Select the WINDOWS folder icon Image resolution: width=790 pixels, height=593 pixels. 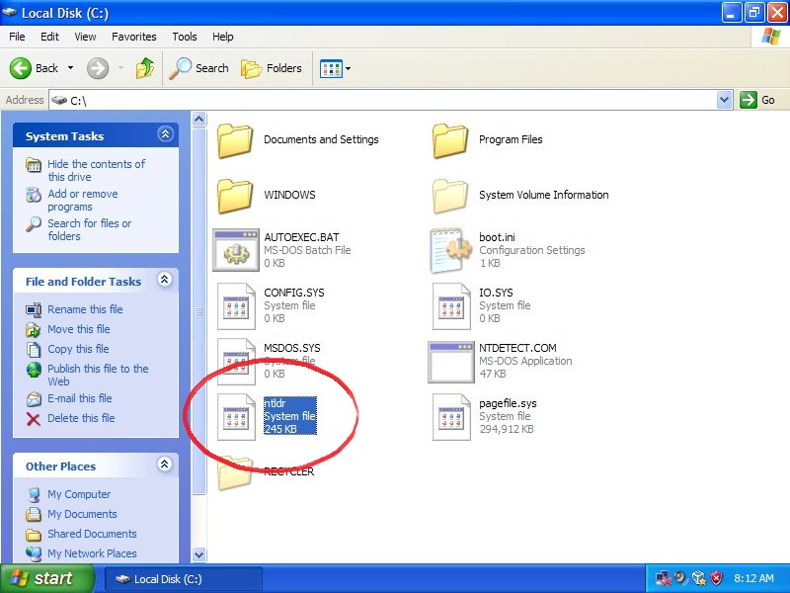coord(235,196)
